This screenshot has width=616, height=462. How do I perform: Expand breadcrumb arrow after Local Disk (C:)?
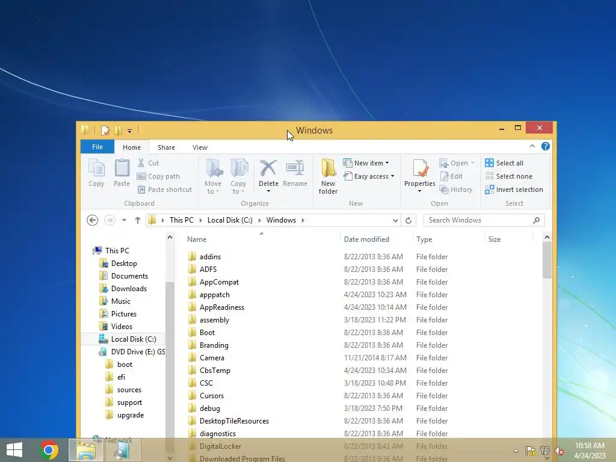point(260,220)
